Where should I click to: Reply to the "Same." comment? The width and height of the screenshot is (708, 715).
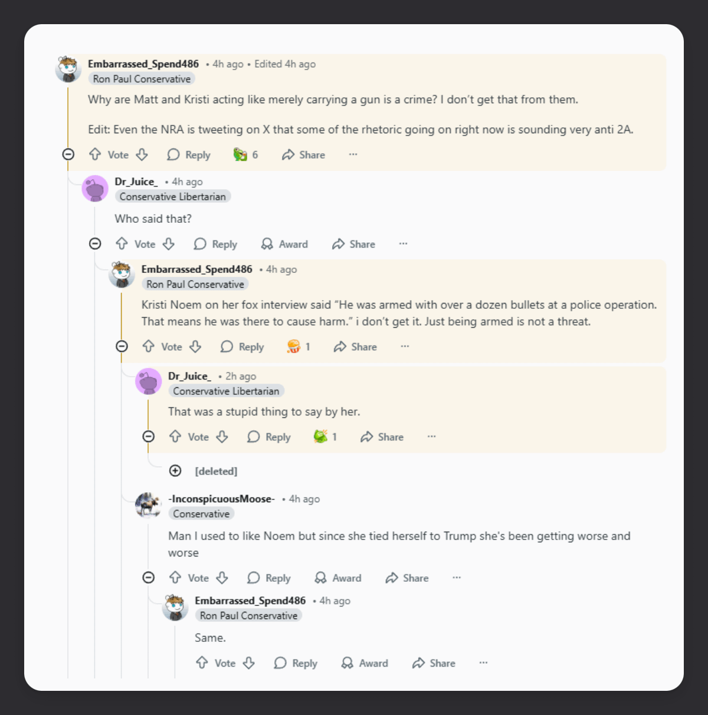[x=296, y=663]
